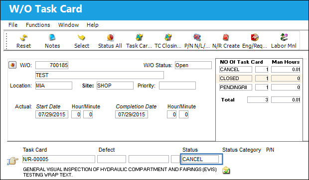The height and width of the screenshot is (180, 309).
Task: Click the first empty Defect field
Action: pyautogui.click(x=112, y=159)
